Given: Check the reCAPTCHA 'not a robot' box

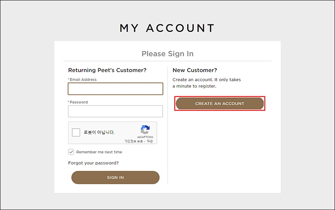Looking at the screenshot, I should click(76, 133).
